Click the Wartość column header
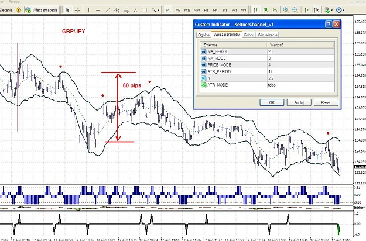This screenshot has height=241, width=366. tap(300, 45)
